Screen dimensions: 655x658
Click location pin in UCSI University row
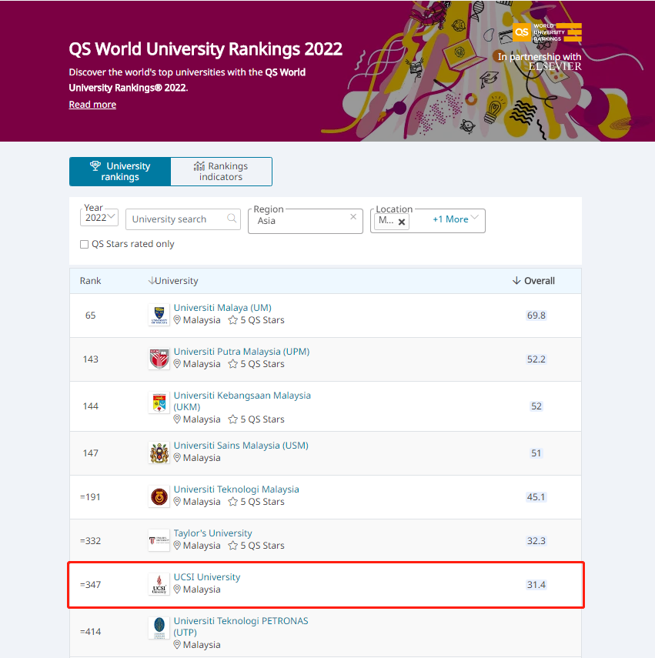177,590
